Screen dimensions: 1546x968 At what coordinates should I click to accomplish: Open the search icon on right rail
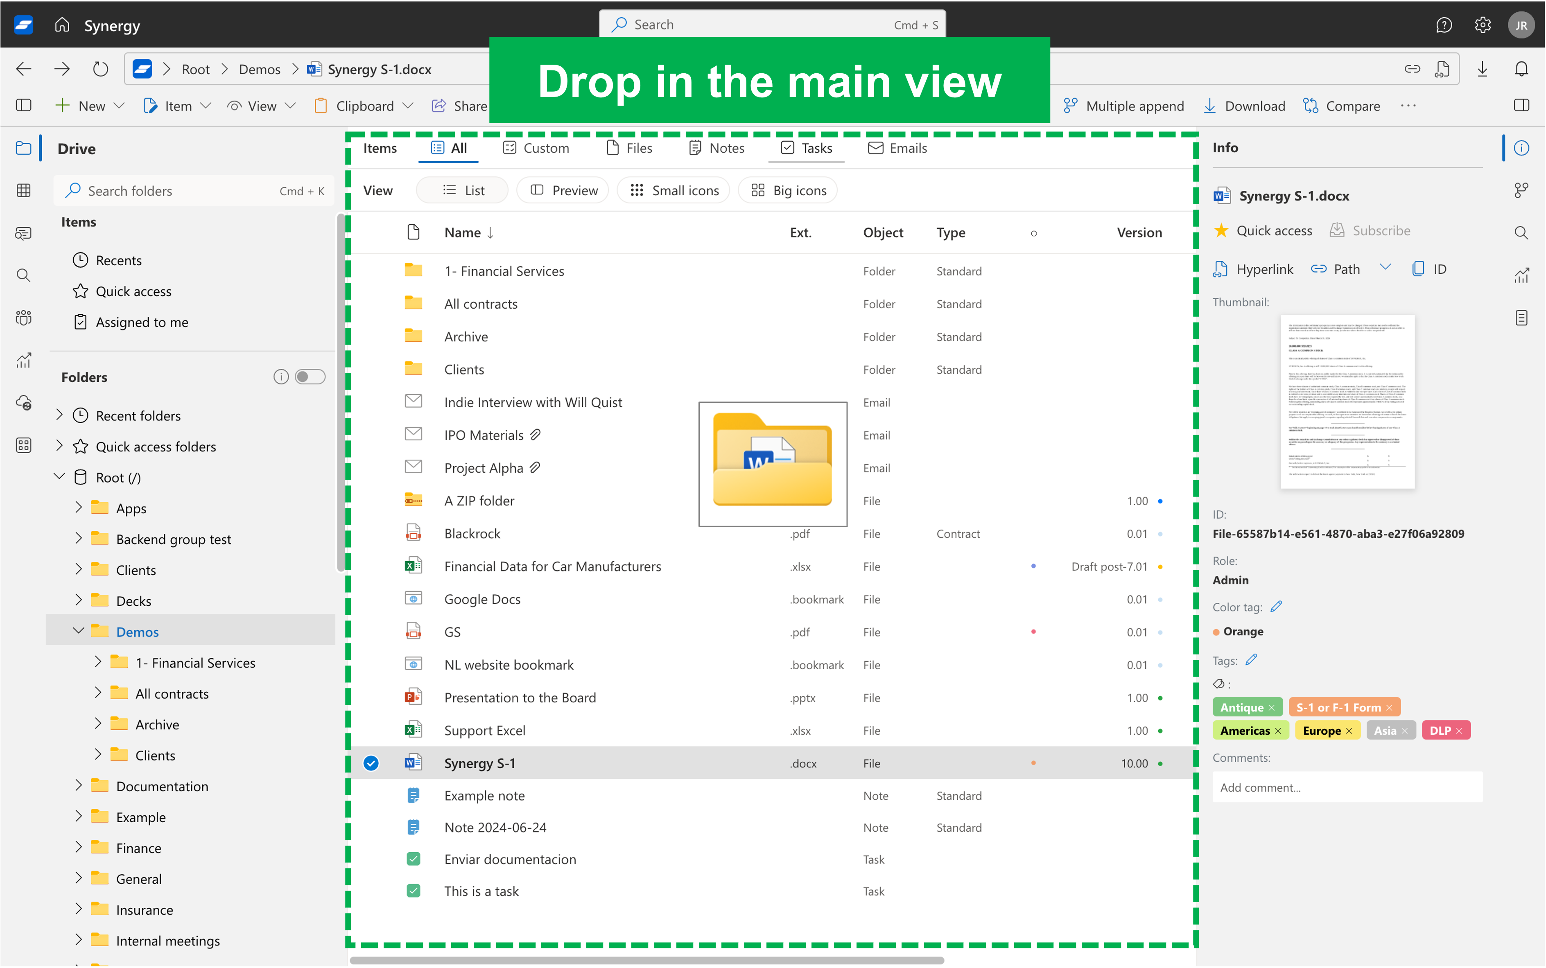tap(1521, 233)
